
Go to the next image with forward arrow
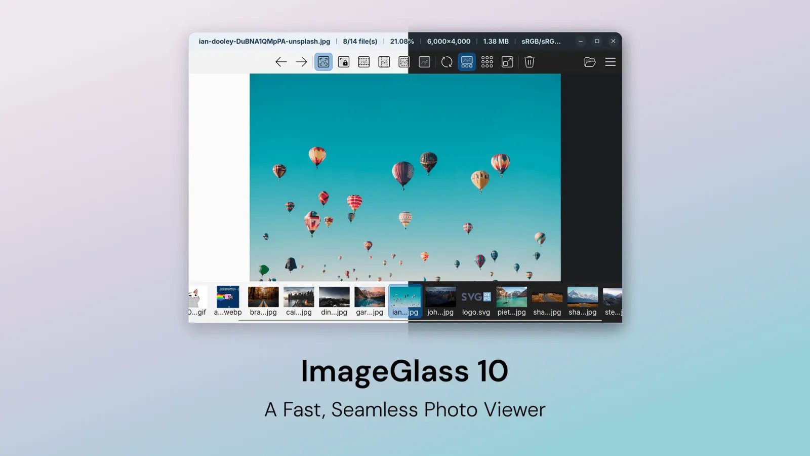pyautogui.click(x=301, y=62)
